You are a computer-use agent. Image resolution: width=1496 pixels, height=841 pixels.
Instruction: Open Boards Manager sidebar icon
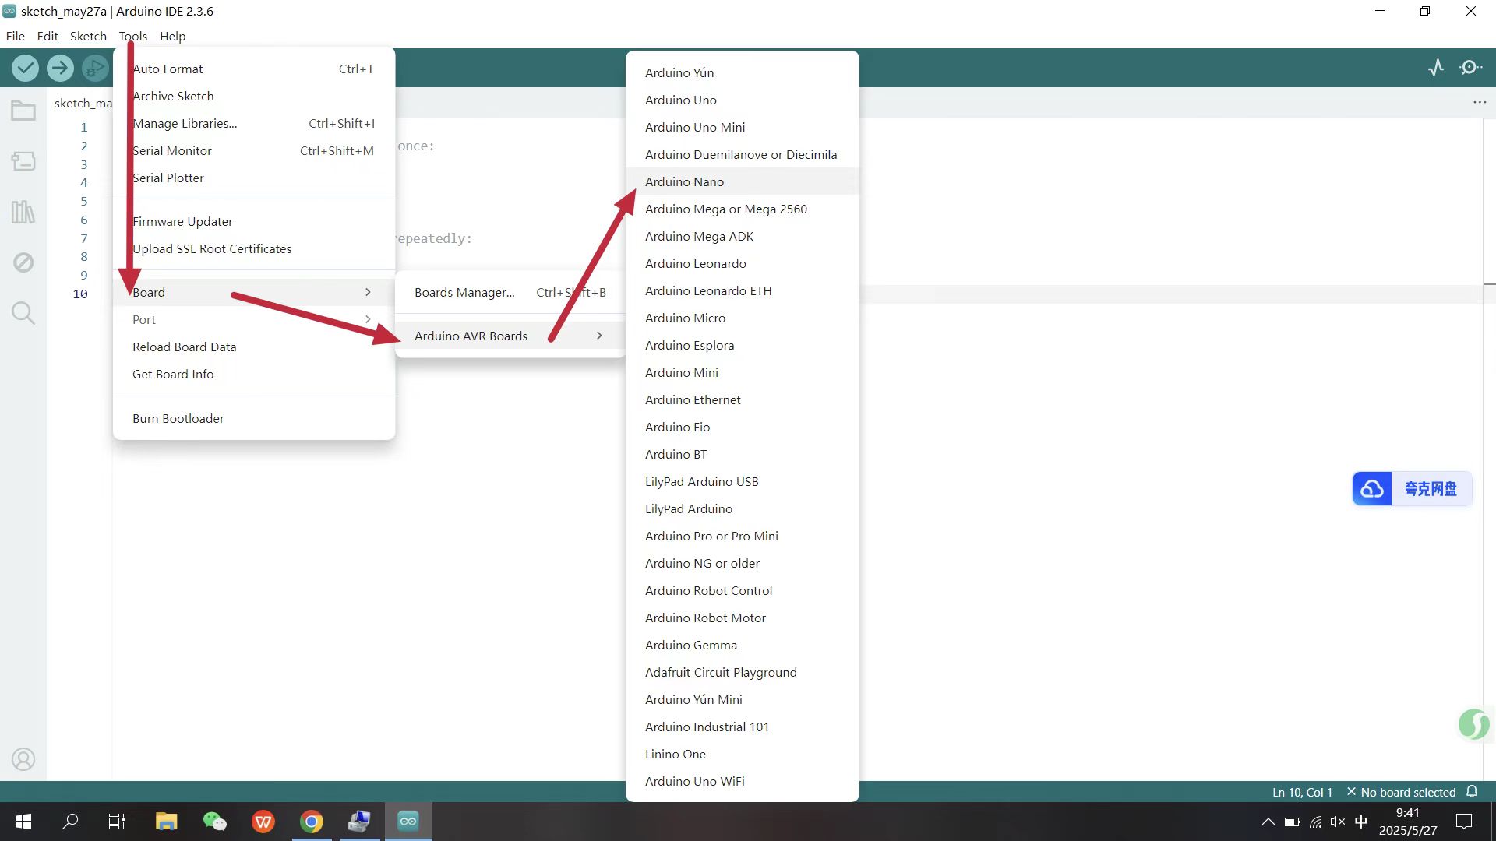coord(23,161)
